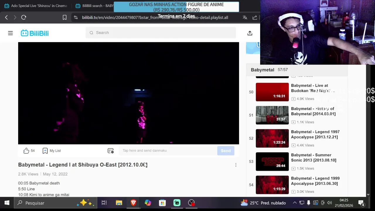Open the three-dot menu beside the video title
375x211 pixels.
236,165
